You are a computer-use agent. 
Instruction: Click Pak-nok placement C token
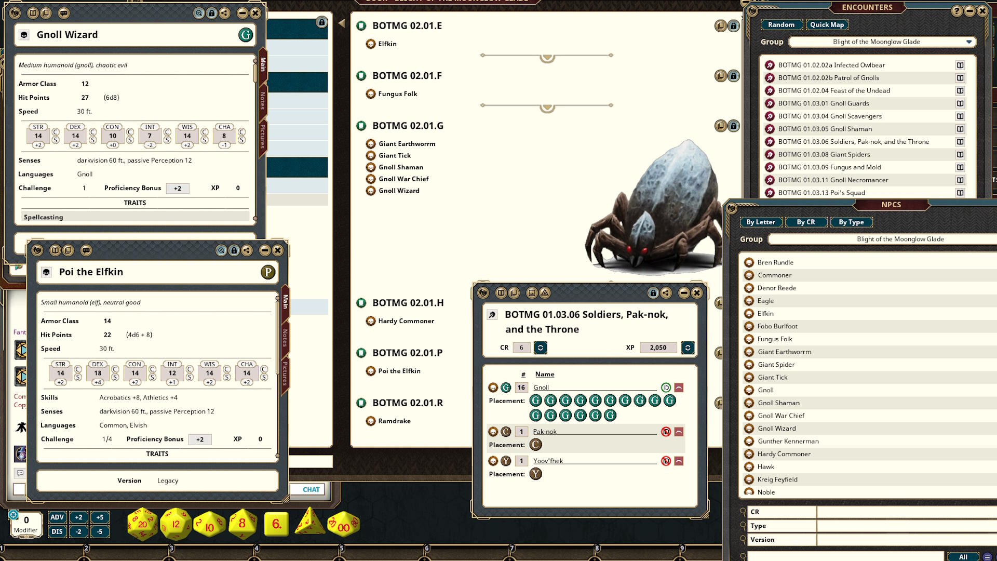535,445
